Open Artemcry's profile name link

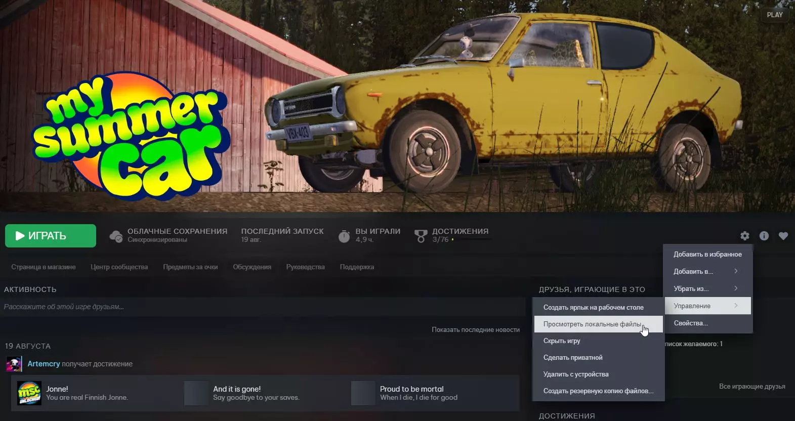(44, 364)
